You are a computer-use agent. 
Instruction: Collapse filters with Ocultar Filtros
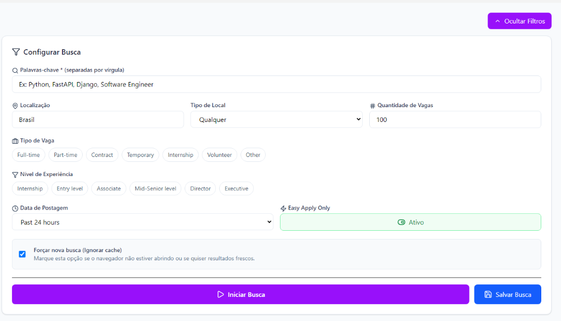(519, 21)
